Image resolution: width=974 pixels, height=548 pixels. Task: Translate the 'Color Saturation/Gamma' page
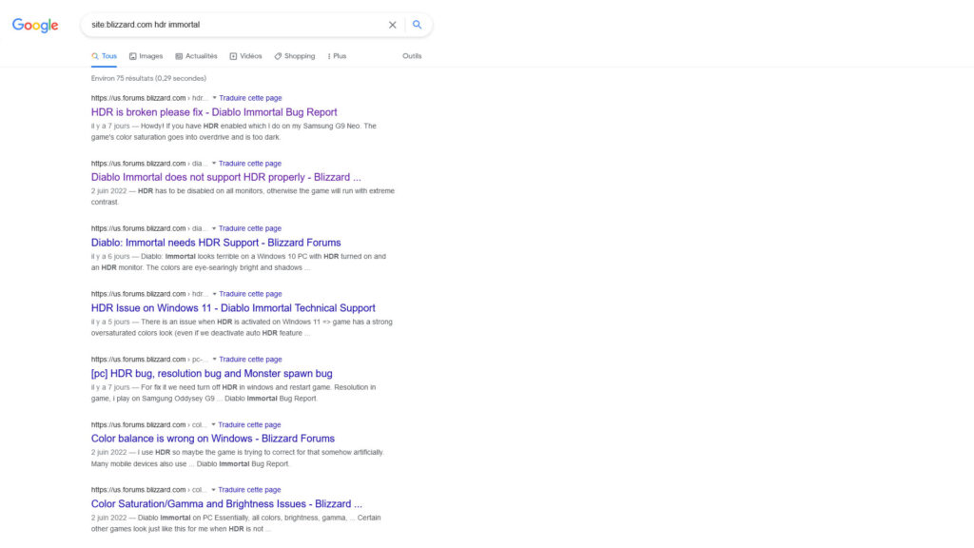pos(249,490)
